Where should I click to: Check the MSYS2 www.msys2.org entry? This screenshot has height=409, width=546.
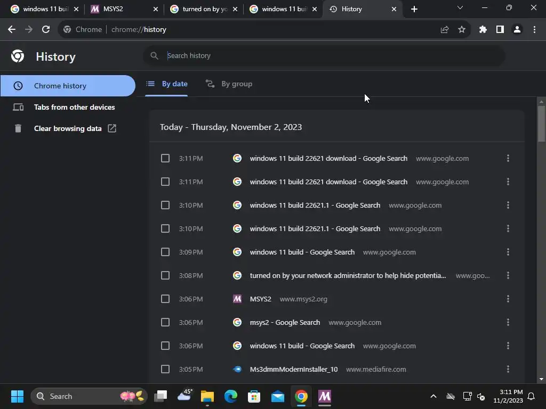[165, 299]
